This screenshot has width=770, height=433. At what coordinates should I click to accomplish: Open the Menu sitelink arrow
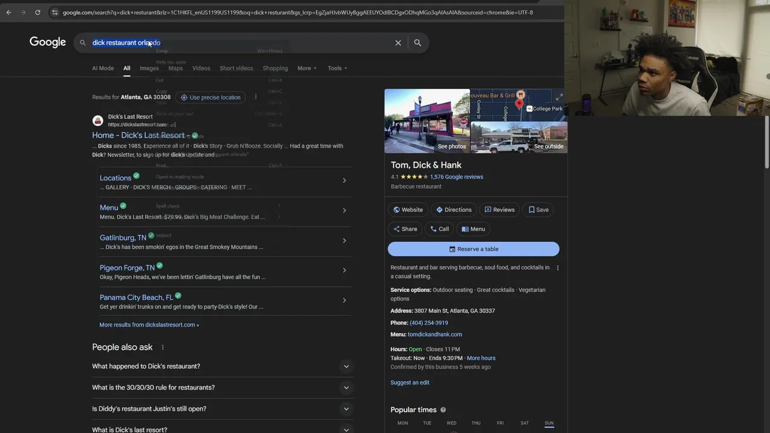(344, 210)
